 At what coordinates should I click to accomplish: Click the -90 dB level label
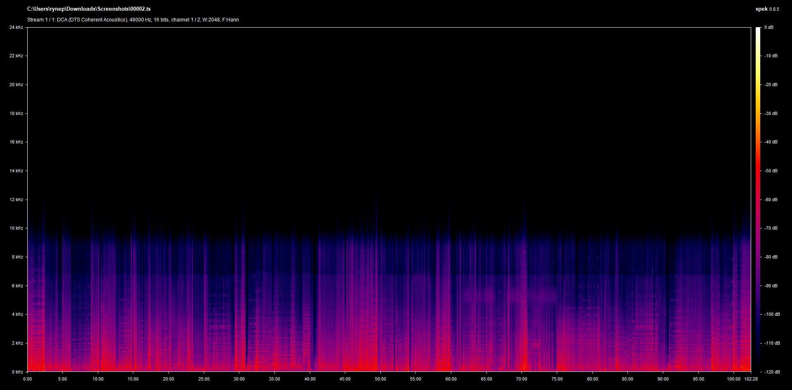coord(771,286)
